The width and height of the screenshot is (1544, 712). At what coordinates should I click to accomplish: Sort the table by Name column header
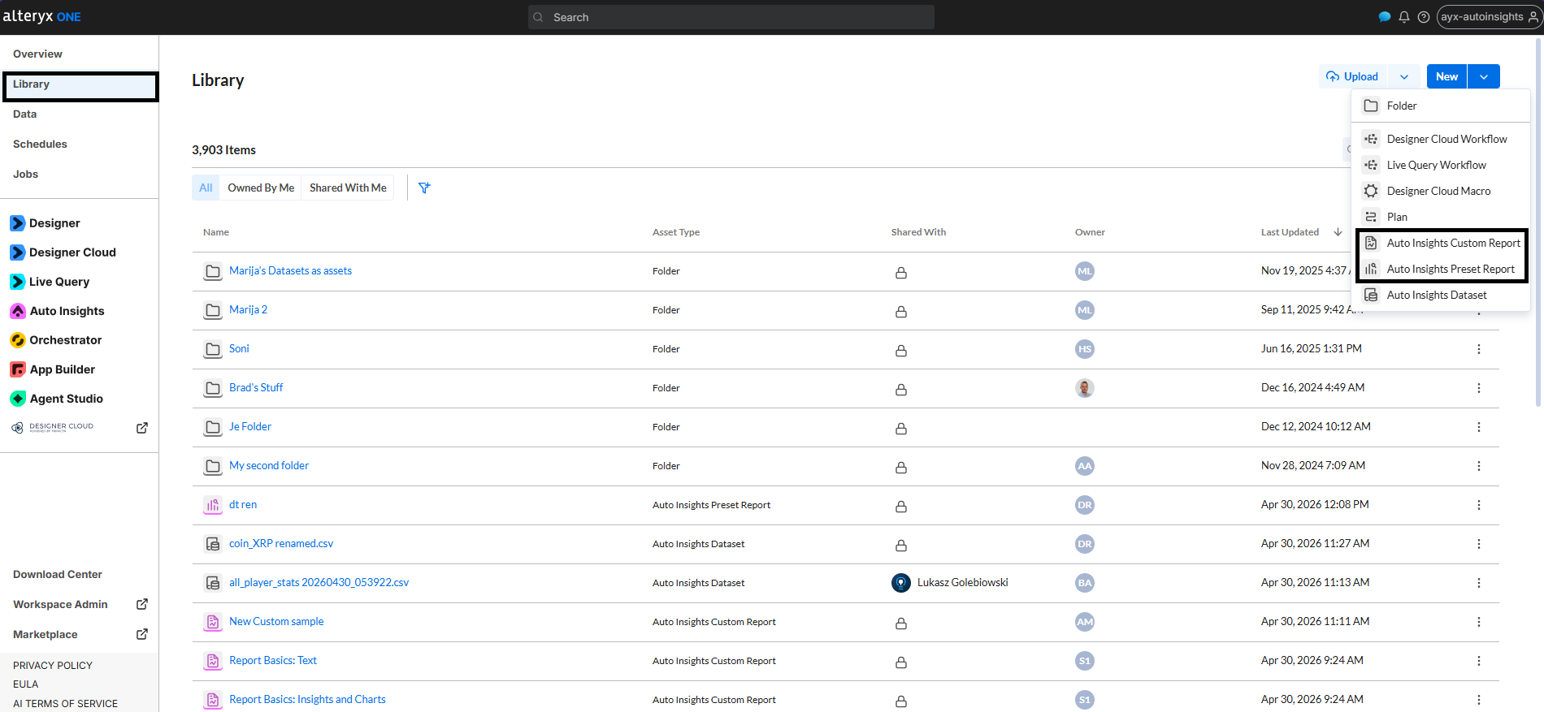[216, 232]
